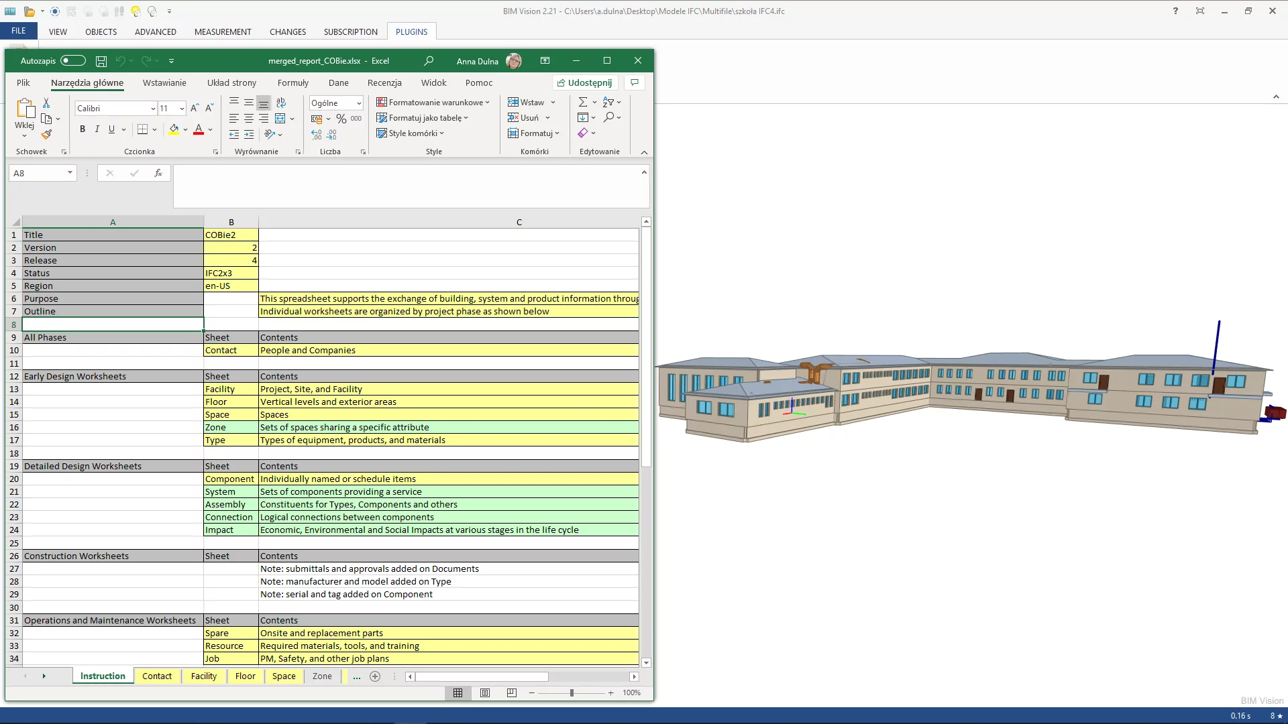Open Formatowanie warunkowe dropdown
The image size is (1288, 724).
point(433,103)
